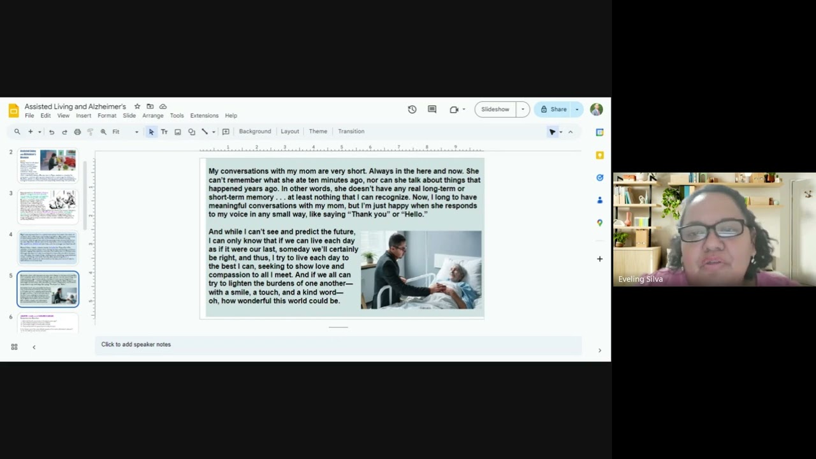Viewport: 816px width, 459px height.
Task: Insert an image using toolbar icon
Action: 178,132
